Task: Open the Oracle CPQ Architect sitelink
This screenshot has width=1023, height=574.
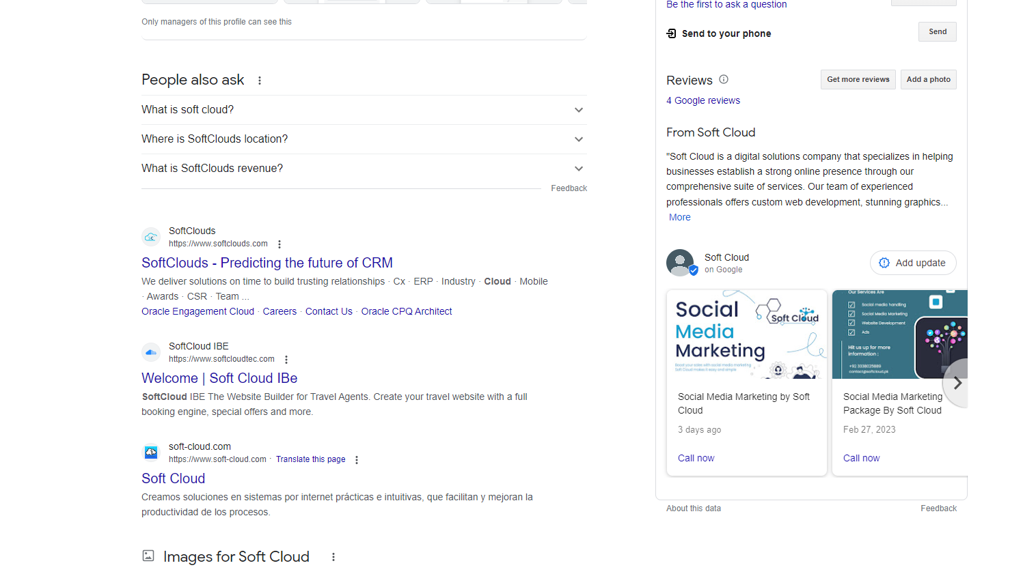Action: pos(407,311)
